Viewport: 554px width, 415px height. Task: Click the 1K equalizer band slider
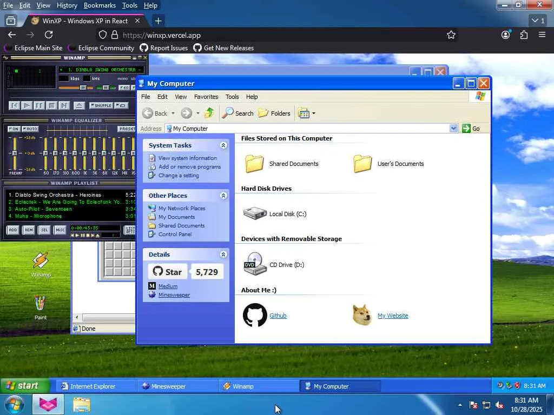click(x=84, y=153)
